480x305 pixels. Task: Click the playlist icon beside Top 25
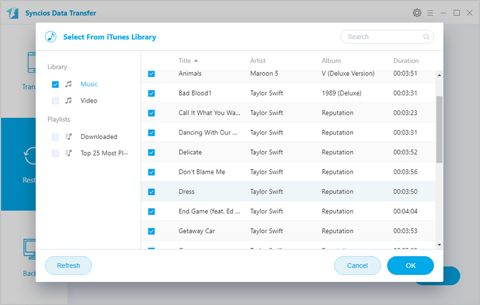click(68, 153)
